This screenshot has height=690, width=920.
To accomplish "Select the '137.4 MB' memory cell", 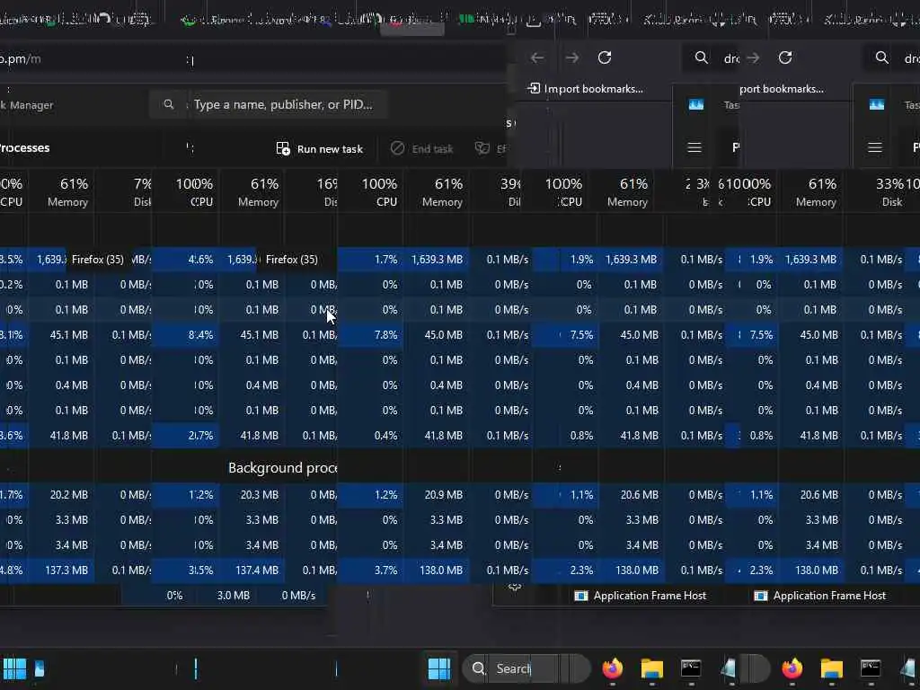I will coord(252,570).
